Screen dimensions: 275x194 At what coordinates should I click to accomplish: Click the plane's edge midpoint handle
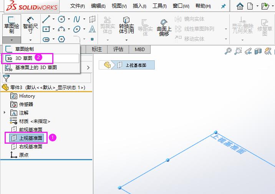tap(168, 160)
